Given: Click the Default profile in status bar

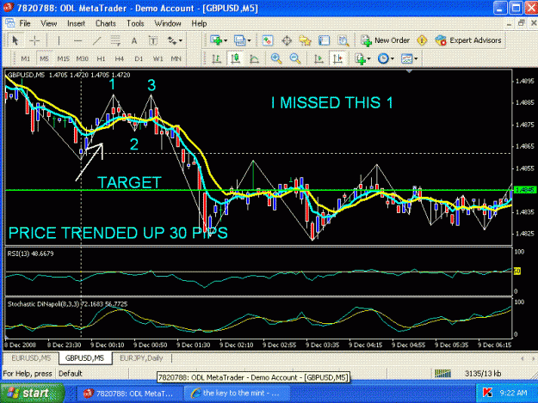Looking at the screenshot, I should click(x=70, y=374).
